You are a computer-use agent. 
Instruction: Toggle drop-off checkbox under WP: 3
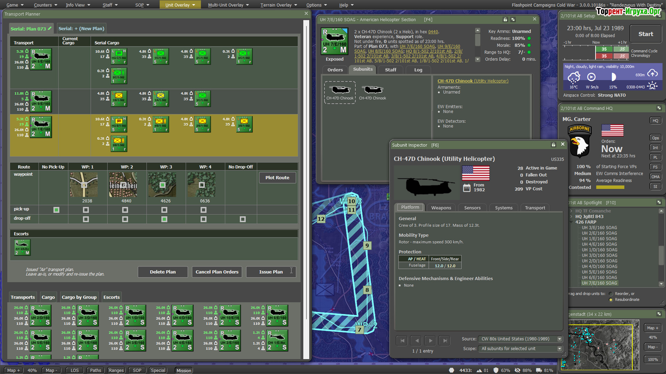click(164, 219)
